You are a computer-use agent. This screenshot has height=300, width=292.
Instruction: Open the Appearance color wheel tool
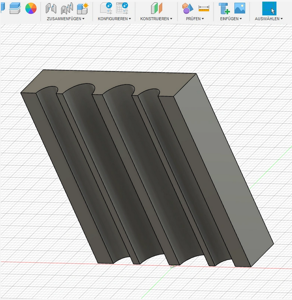point(31,8)
